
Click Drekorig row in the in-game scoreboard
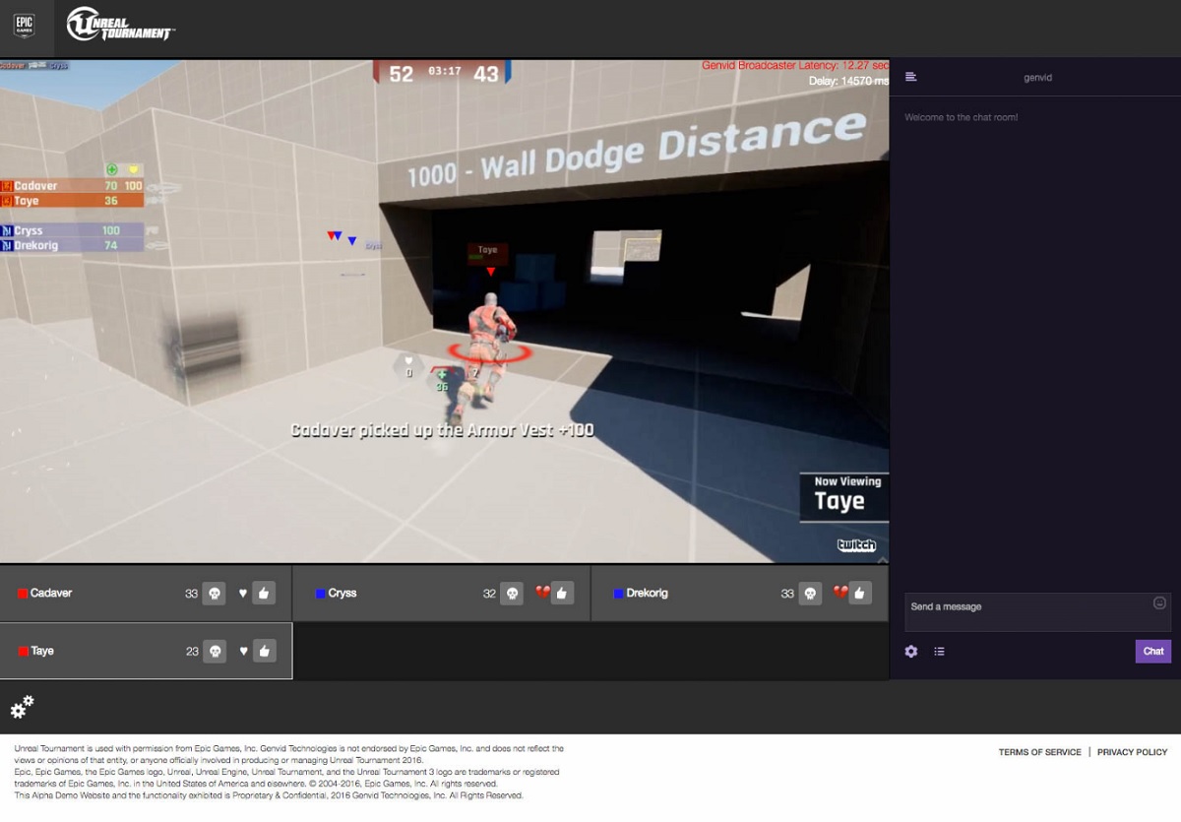(x=72, y=245)
